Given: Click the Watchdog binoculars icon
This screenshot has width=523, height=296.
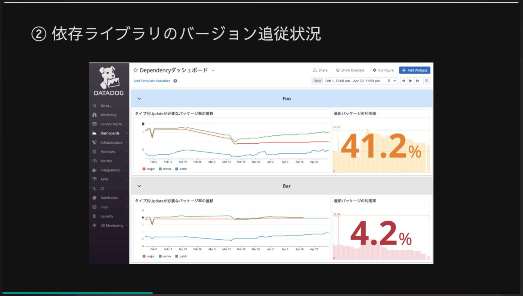Looking at the screenshot, I should coord(95,115).
